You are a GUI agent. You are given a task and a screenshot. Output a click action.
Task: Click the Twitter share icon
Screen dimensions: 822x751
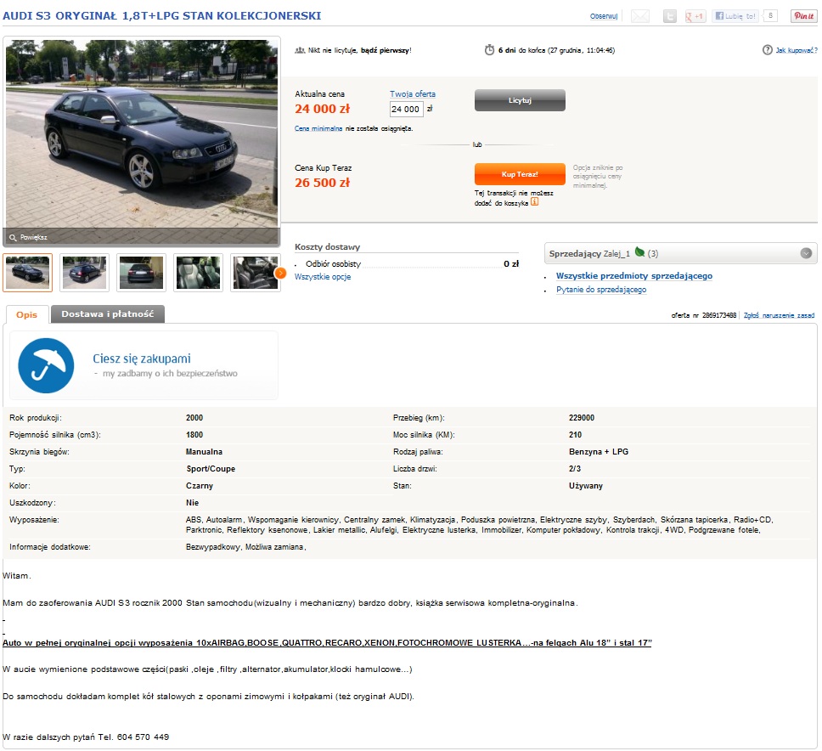click(669, 16)
